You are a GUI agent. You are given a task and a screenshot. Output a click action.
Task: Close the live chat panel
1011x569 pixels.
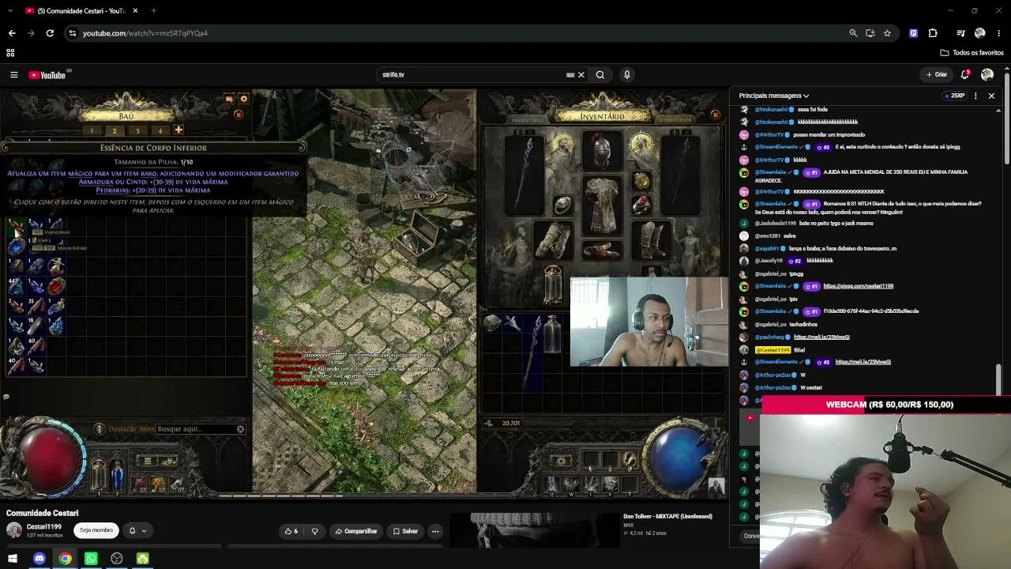tap(991, 96)
